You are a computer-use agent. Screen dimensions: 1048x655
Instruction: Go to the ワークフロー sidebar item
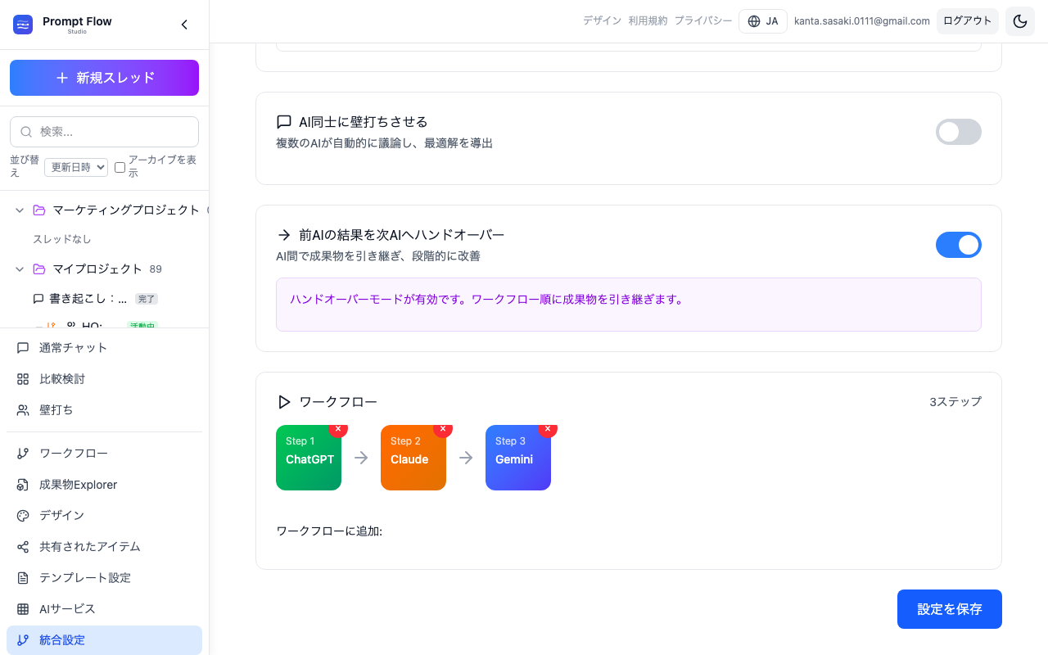(x=104, y=454)
